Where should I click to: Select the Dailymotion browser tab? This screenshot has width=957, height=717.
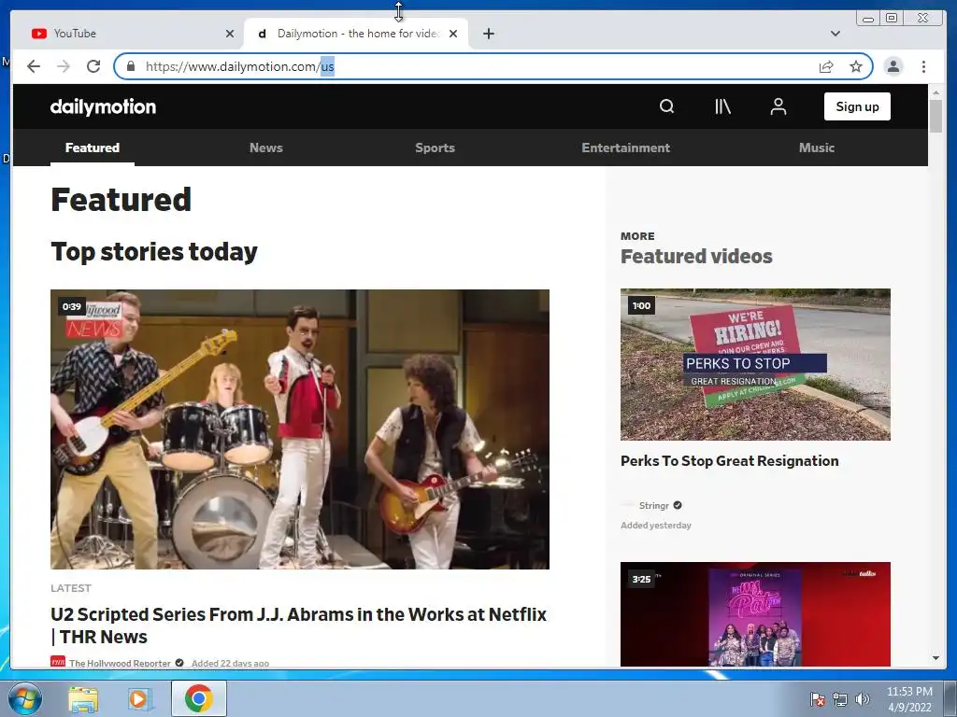pyautogui.click(x=356, y=34)
